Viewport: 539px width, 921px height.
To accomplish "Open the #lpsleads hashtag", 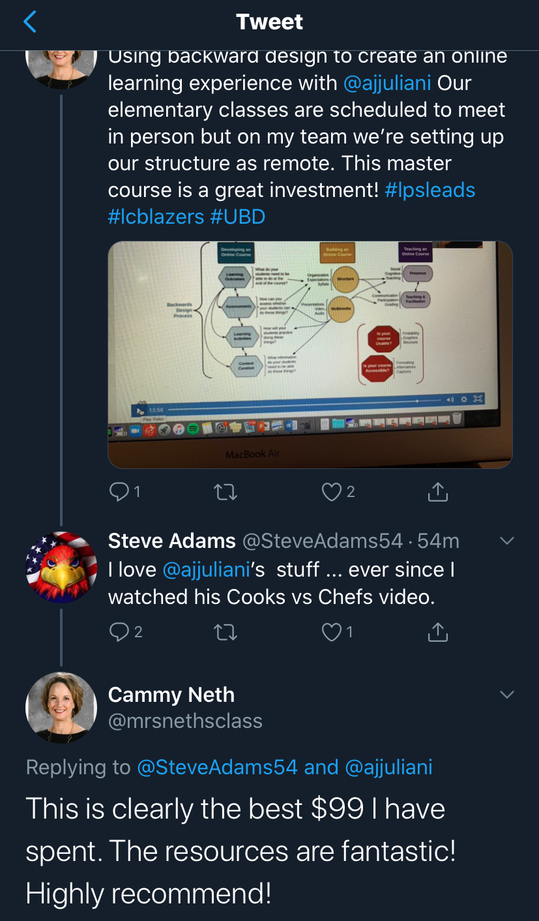I will pyautogui.click(x=430, y=190).
